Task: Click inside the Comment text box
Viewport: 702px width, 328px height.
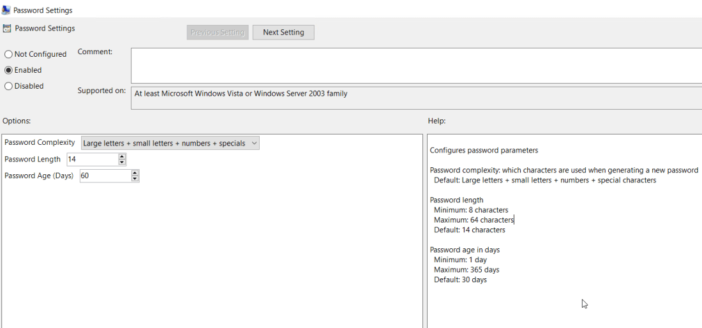Action: tap(415, 65)
